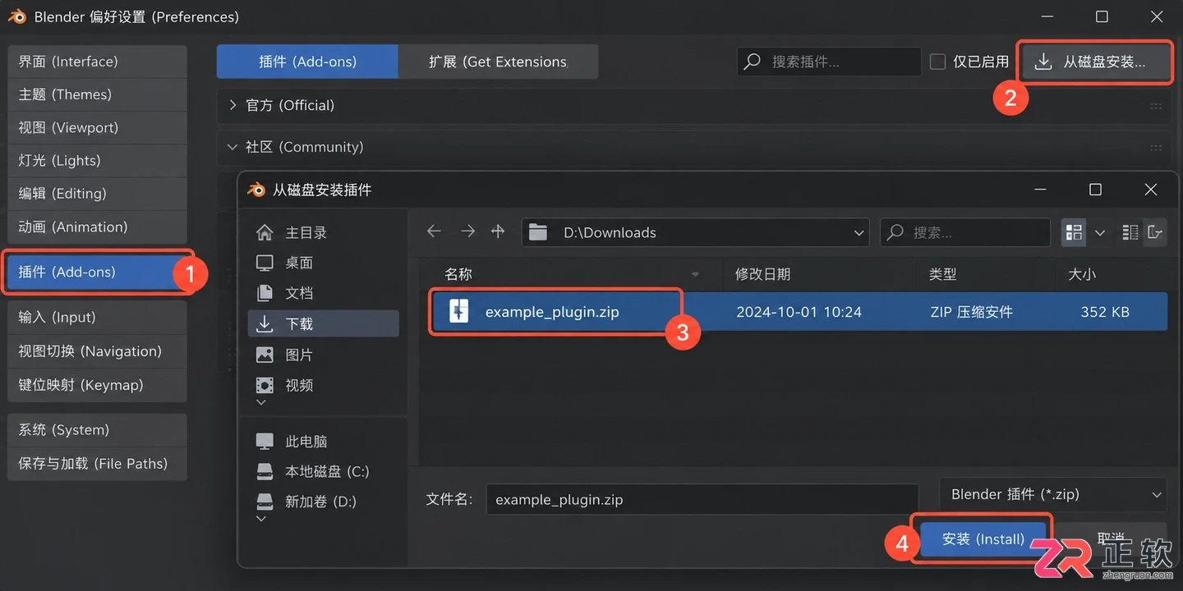Collapse the 社区 (Community) category

point(233,147)
